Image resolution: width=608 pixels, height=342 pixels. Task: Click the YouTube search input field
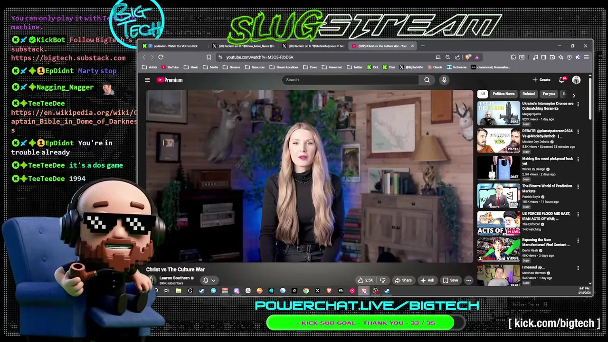(x=351, y=80)
